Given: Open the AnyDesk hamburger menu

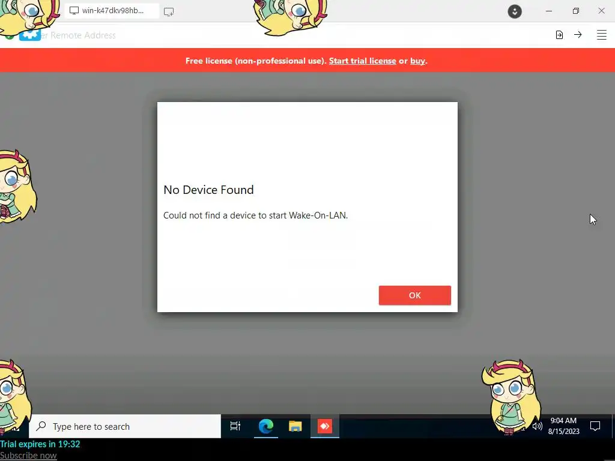Looking at the screenshot, I should pyautogui.click(x=602, y=35).
